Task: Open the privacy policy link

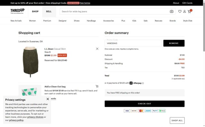Action: 16,120
